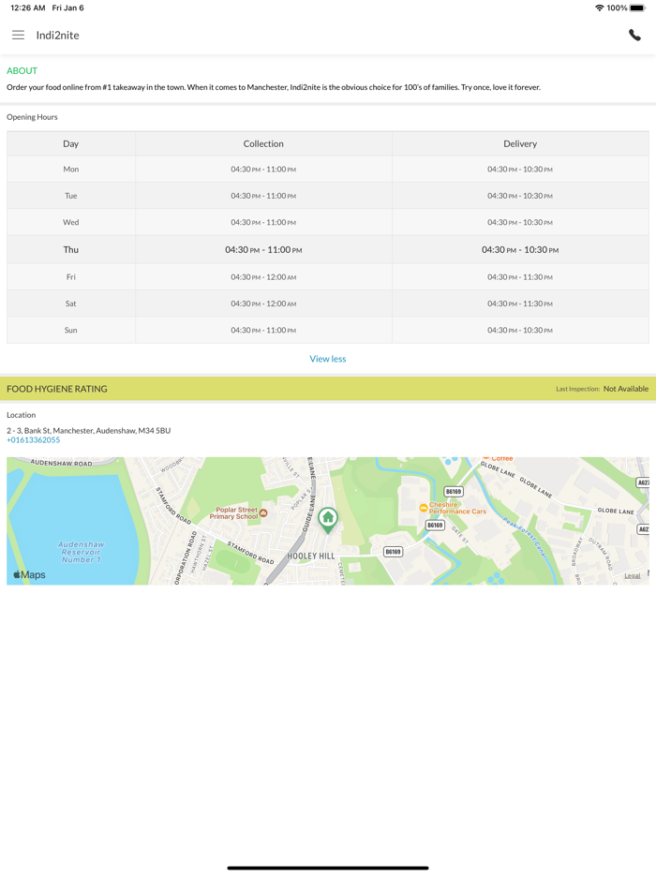
Task: Tap Wednesday's collection hours cell
Action: [263, 222]
